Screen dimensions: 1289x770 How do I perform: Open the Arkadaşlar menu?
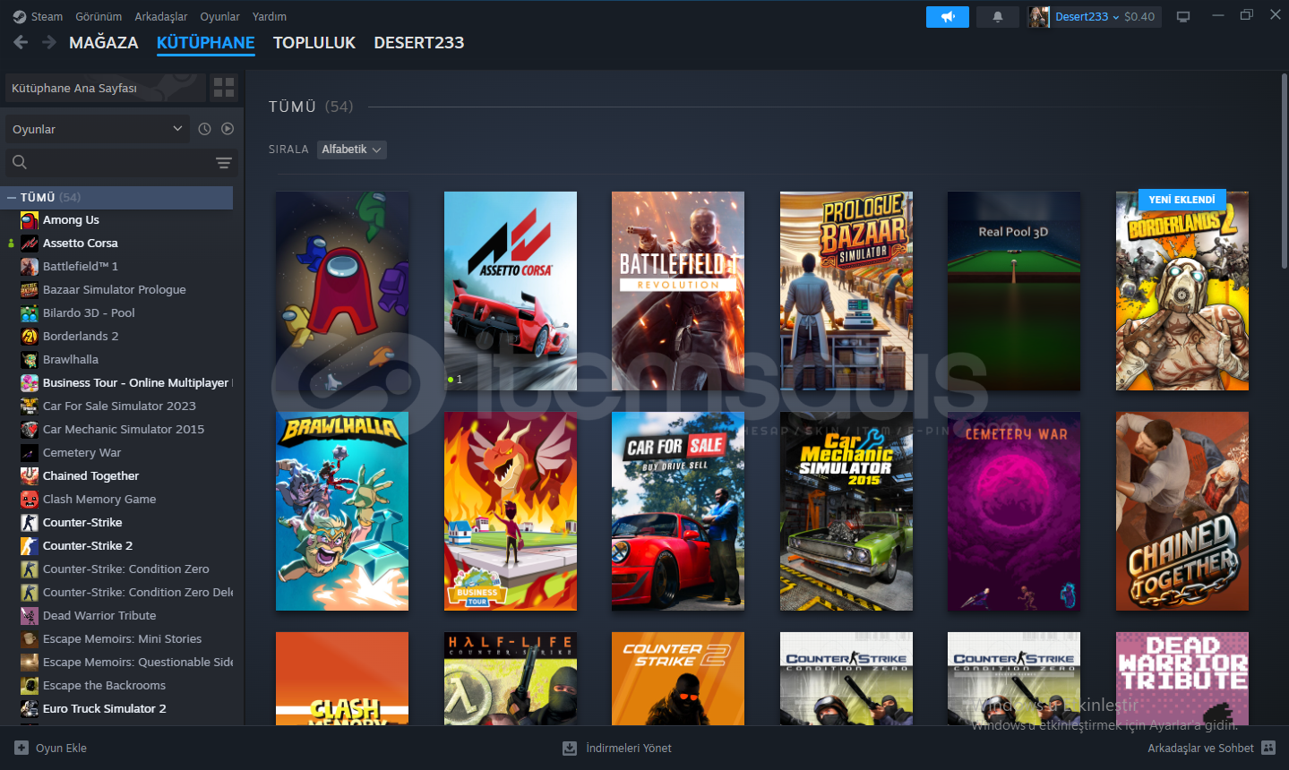tap(161, 16)
